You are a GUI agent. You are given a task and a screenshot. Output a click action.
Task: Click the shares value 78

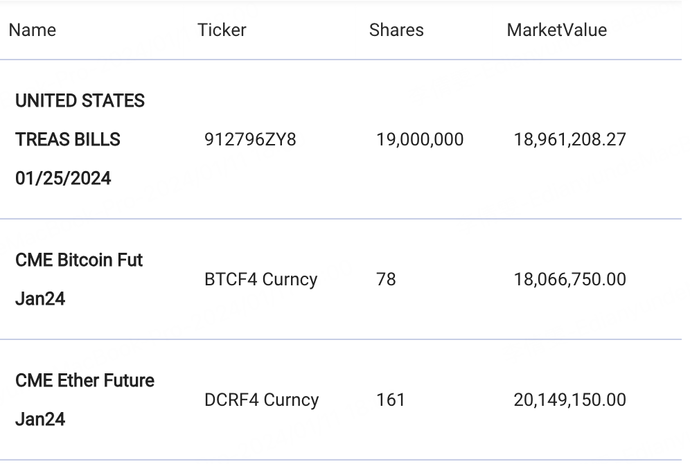click(386, 279)
